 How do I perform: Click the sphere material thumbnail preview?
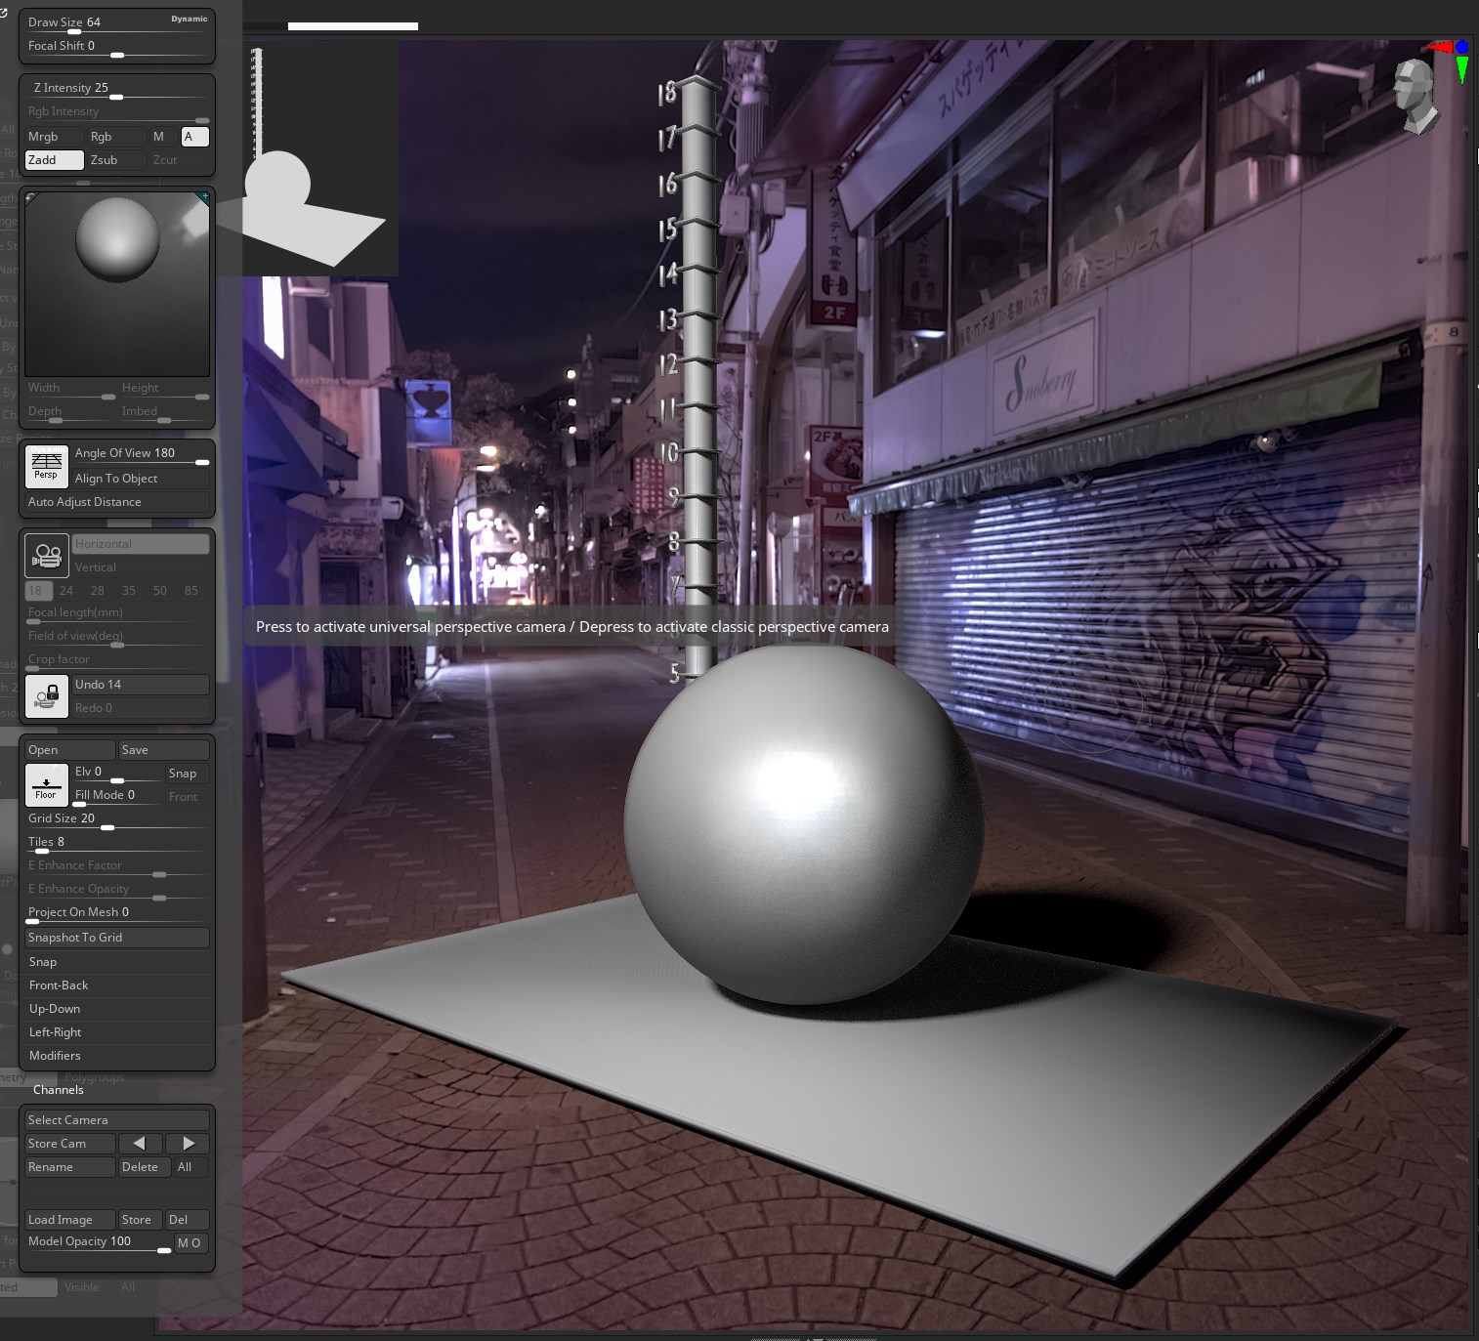(x=116, y=241)
